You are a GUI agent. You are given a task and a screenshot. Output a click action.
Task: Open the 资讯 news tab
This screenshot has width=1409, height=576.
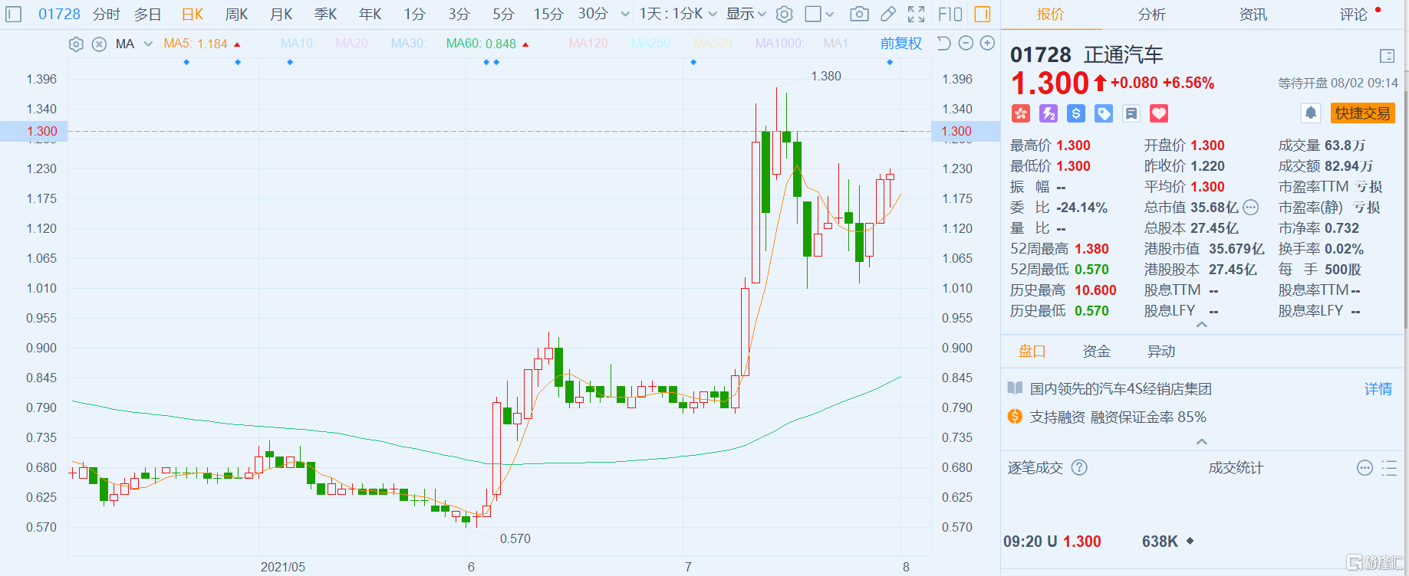point(1253,15)
